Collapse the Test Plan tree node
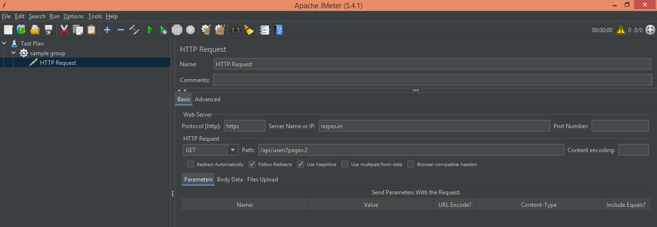This screenshot has width=657, height=227. point(4,43)
